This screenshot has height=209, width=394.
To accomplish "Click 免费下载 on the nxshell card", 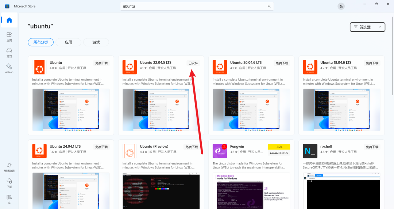I will (372, 147).
